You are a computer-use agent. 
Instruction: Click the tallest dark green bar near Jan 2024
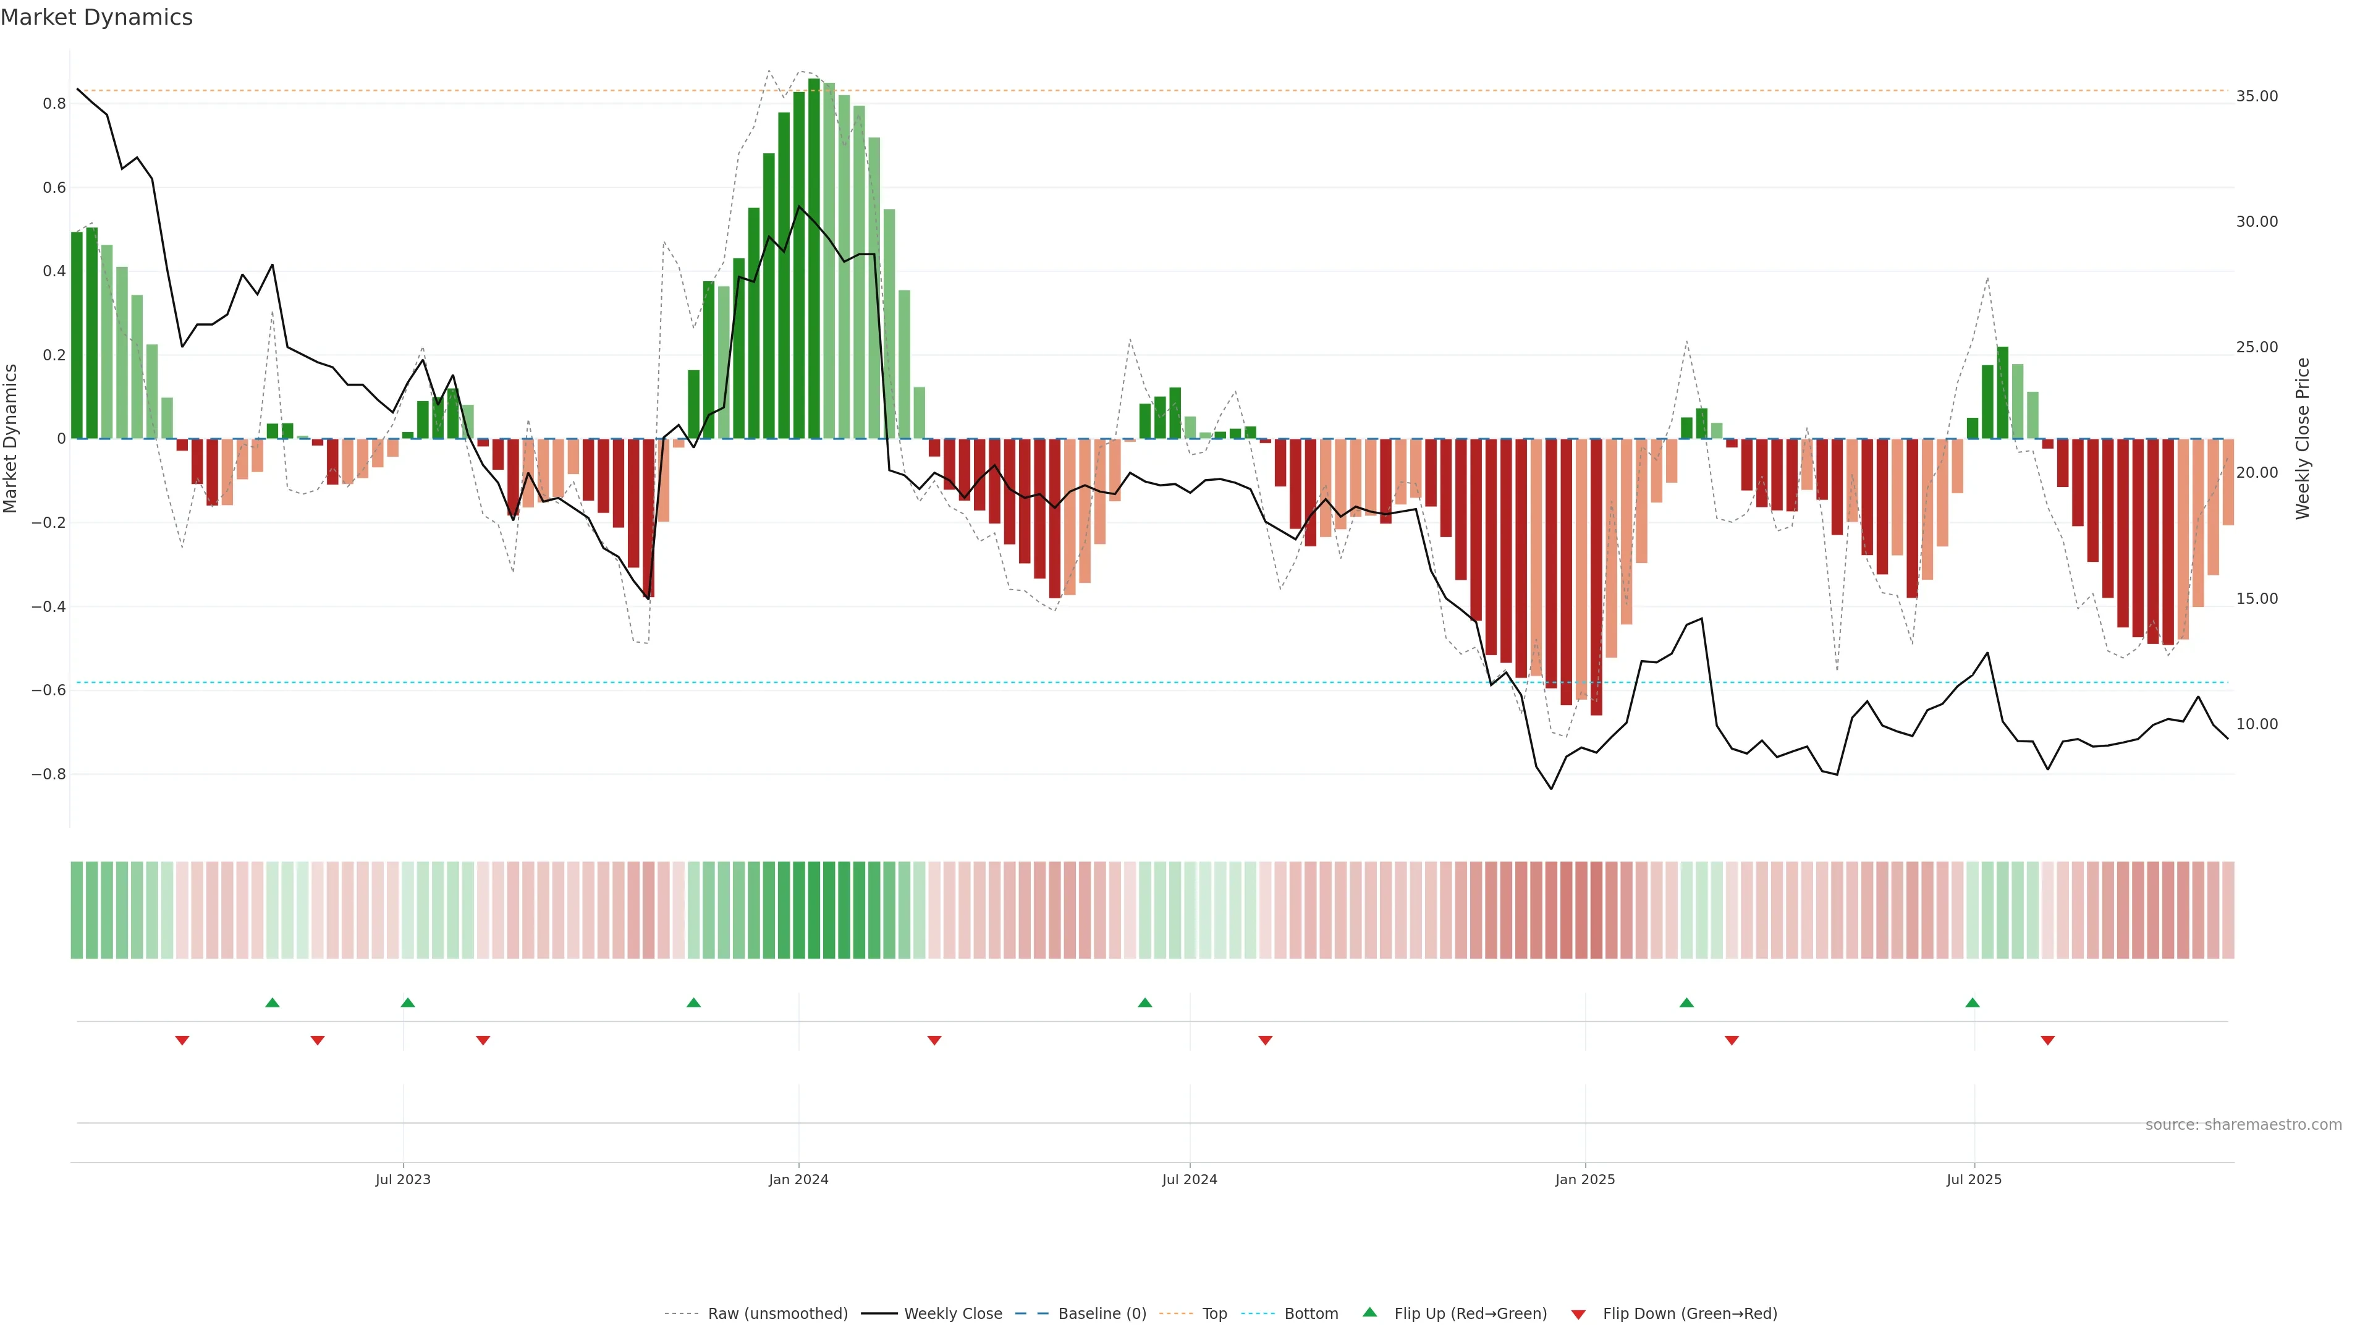tap(813, 258)
